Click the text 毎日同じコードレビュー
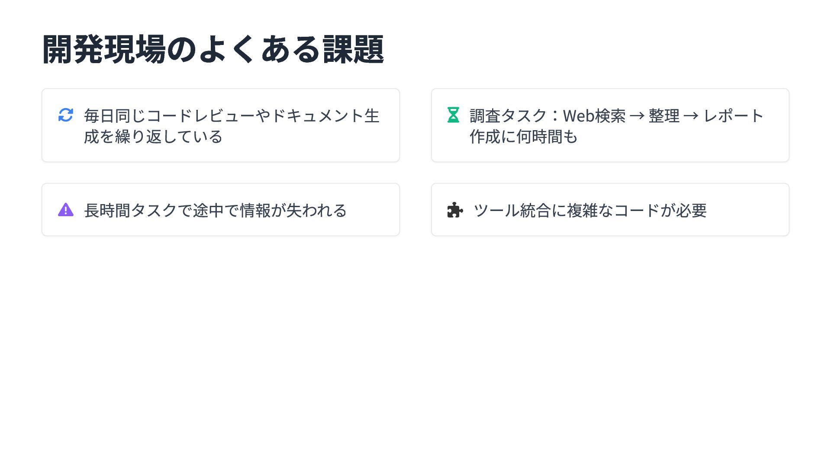The width and height of the screenshot is (831, 467). [170, 116]
